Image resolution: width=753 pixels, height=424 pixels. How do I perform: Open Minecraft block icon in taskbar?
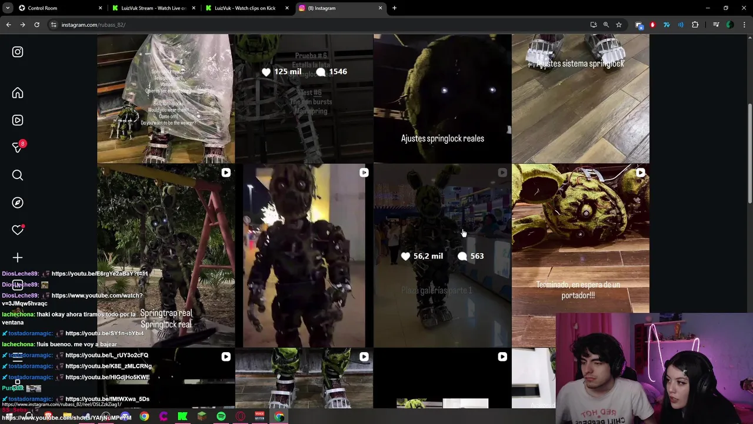[202, 416]
